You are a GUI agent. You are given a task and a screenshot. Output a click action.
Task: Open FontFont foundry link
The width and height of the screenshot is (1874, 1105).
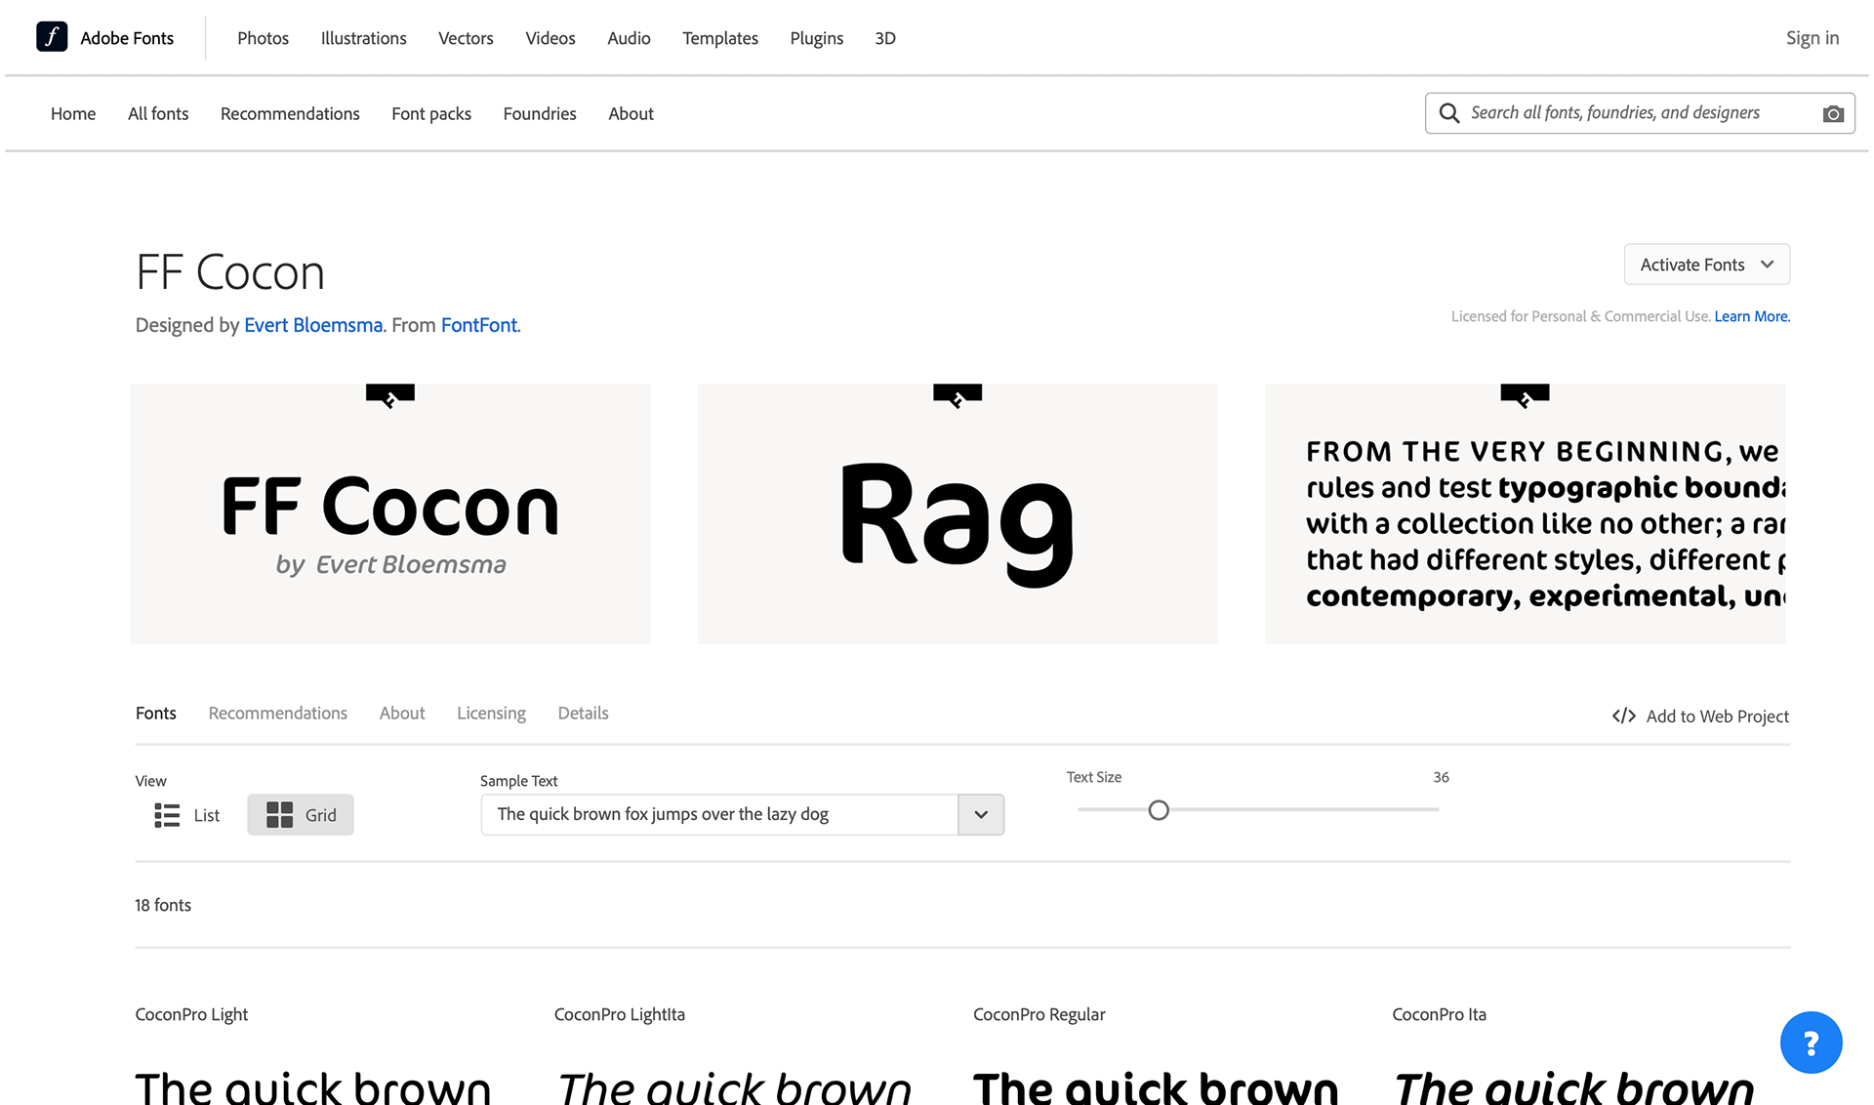coord(479,325)
